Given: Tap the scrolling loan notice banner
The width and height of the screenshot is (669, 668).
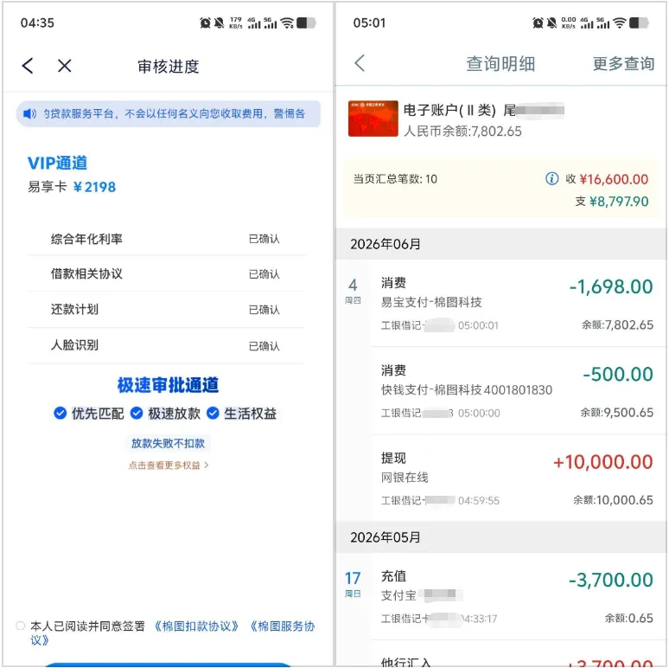Looking at the screenshot, I should tap(168, 113).
